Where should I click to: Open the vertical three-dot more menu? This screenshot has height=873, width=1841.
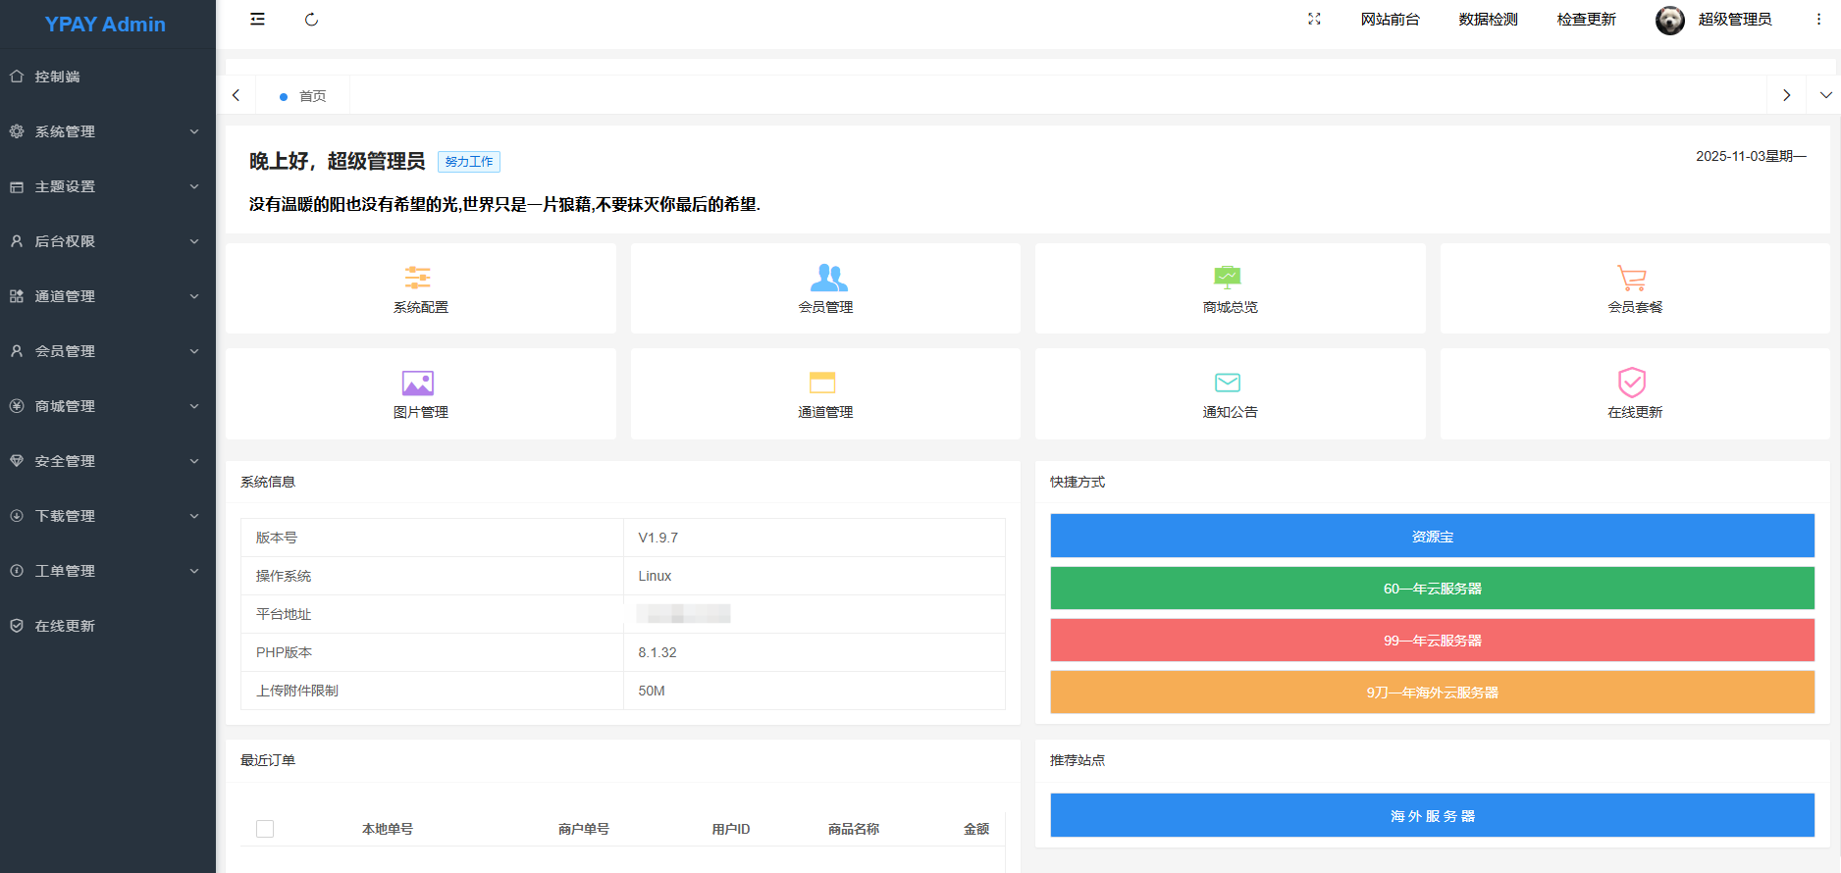tap(1818, 20)
